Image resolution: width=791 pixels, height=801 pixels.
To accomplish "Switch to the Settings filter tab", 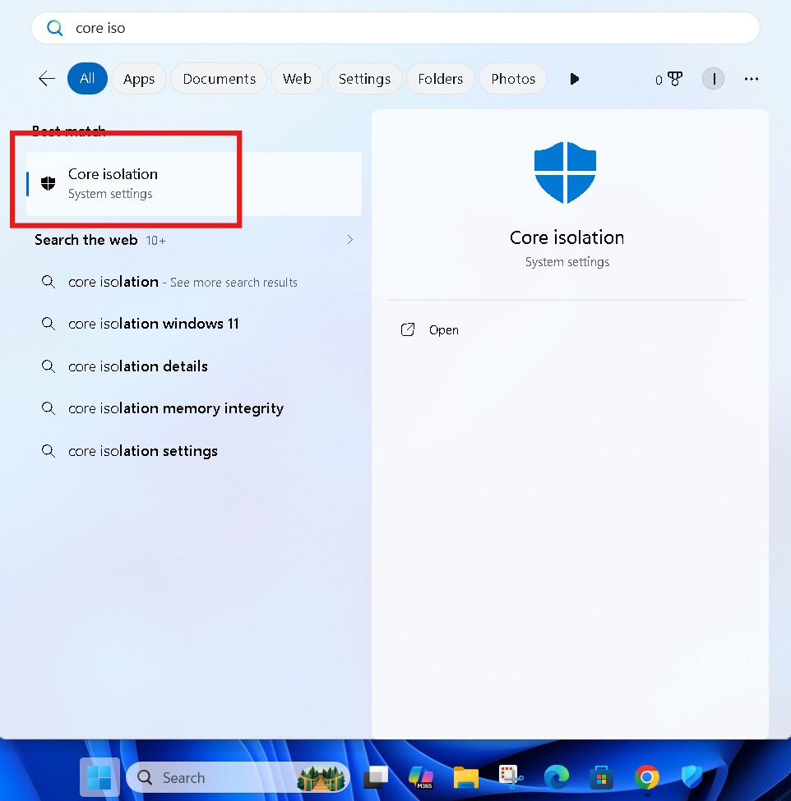I will click(364, 79).
